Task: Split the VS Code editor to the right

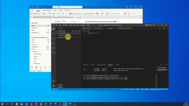Action: click(164, 28)
